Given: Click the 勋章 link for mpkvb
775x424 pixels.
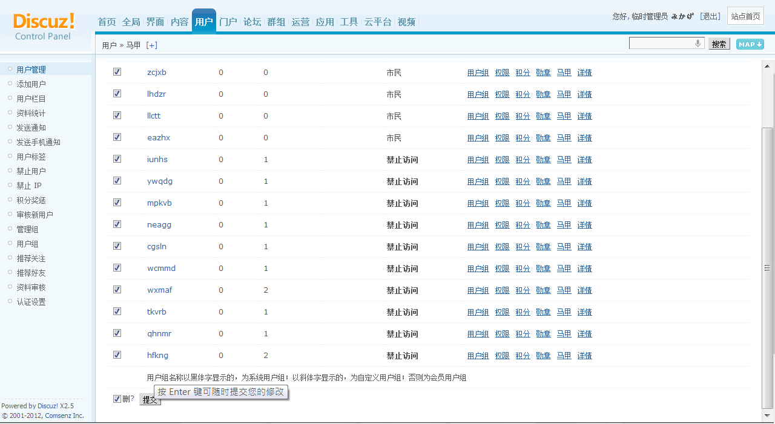Looking at the screenshot, I should [544, 203].
